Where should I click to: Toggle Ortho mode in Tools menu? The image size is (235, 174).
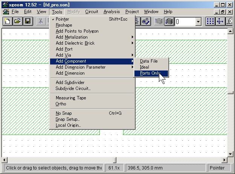(93, 104)
